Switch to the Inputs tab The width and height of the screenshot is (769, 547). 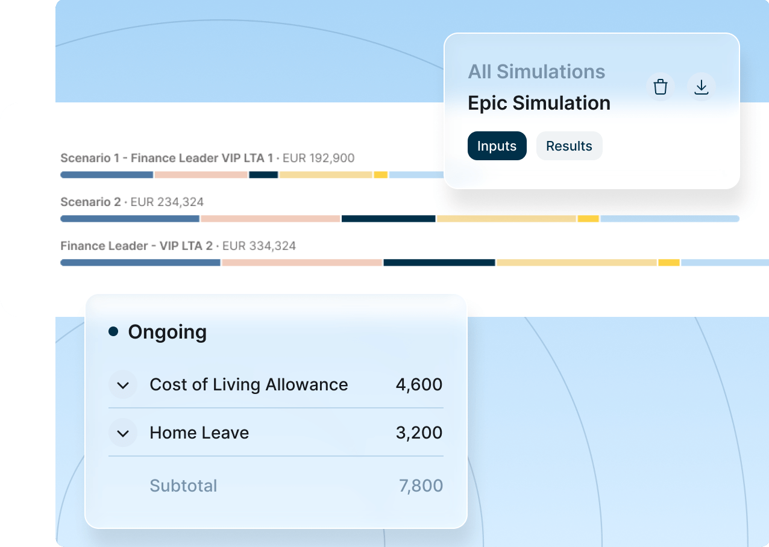click(x=497, y=146)
